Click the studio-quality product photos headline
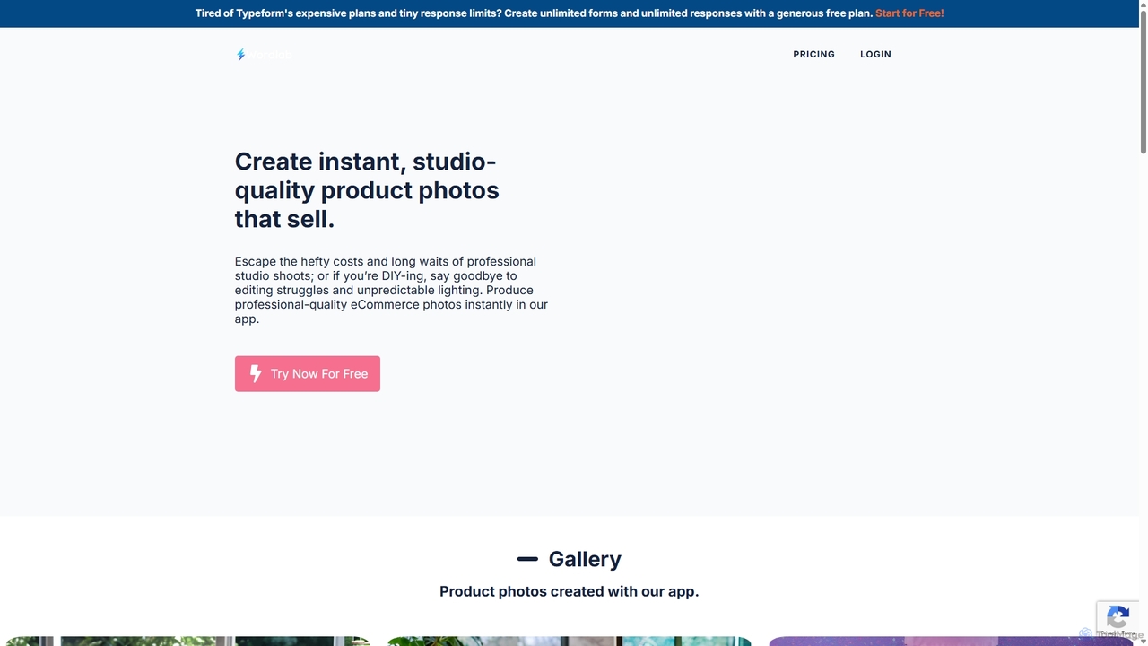Viewport: 1148px width, 646px height. click(367, 190)
